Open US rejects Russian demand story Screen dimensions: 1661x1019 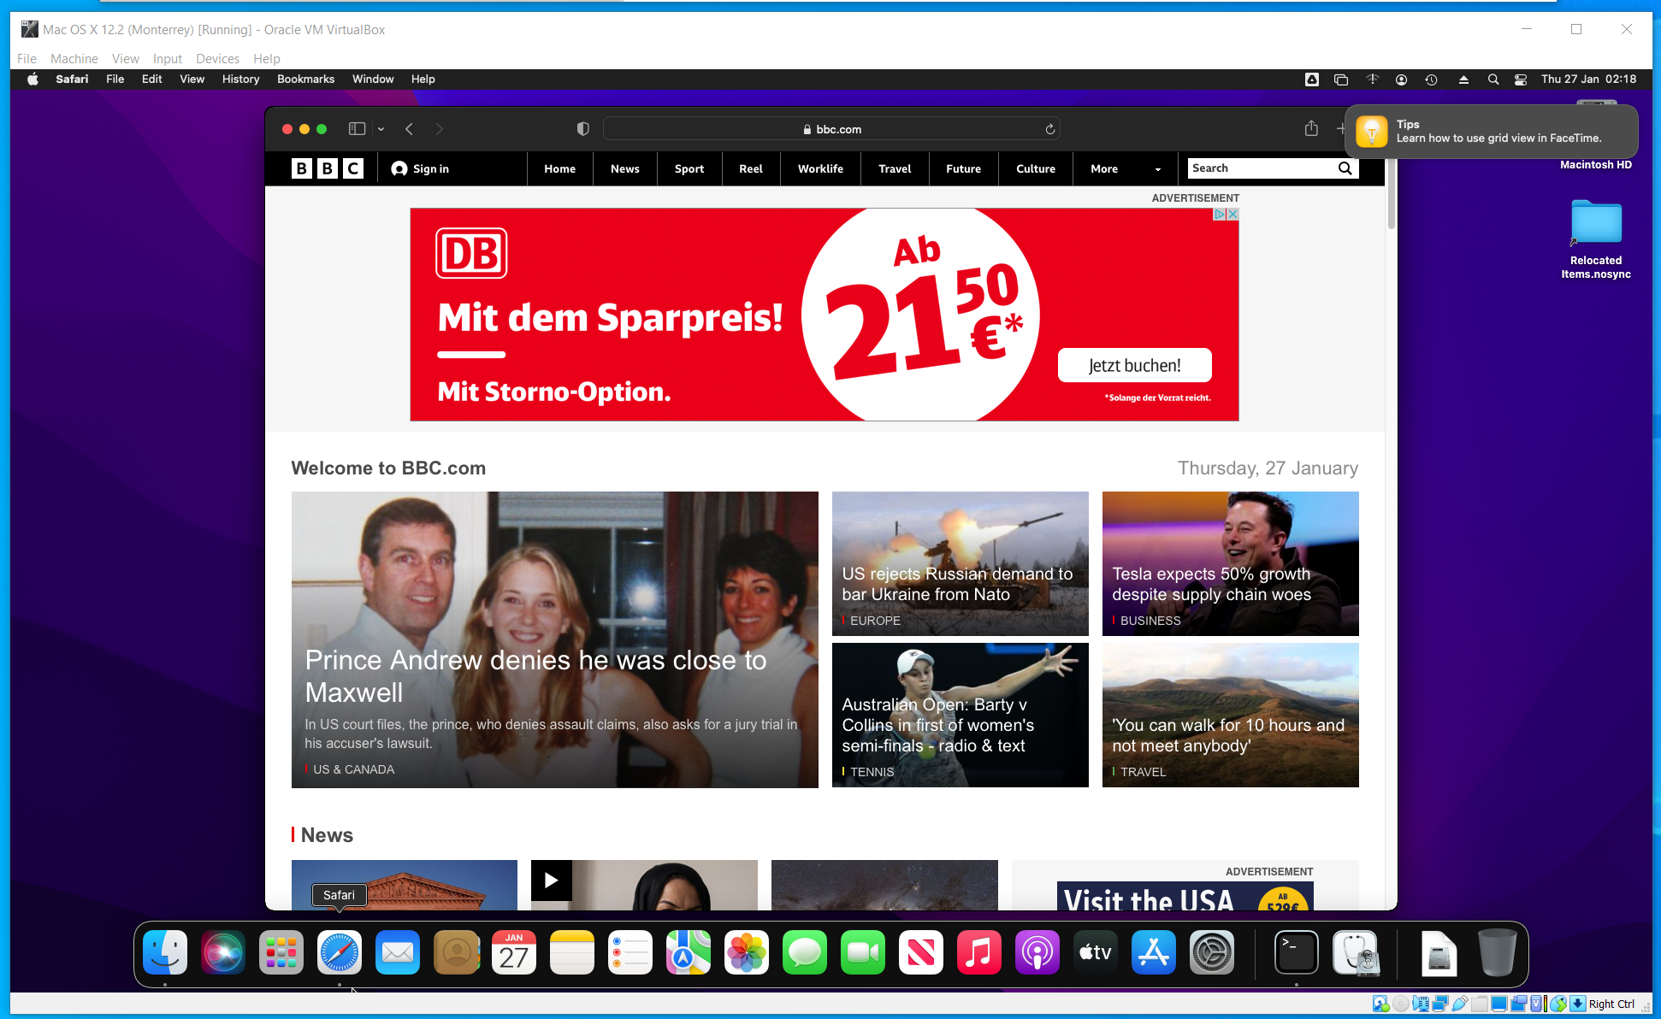(x=957, y=584)
